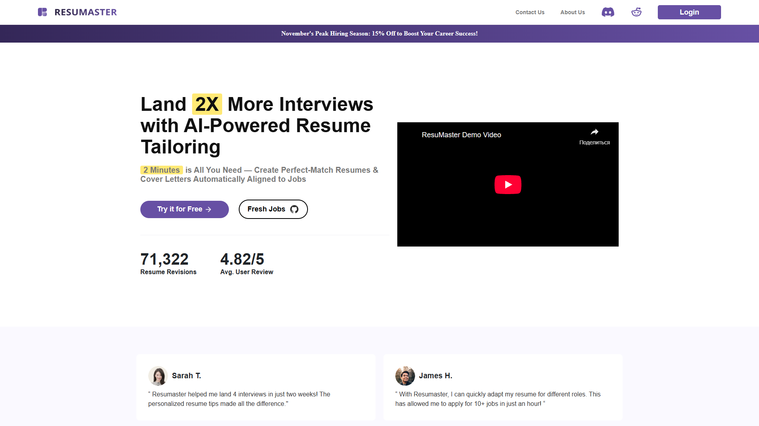
Task: Click the highlighted 2 Minutes label
Action: click(162, 170)
